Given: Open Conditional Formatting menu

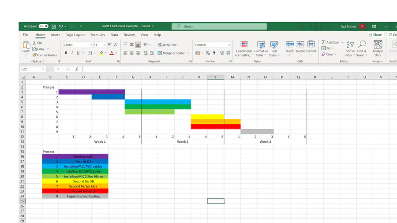Looking at the screenshot, I should click(x=244, y=49).
